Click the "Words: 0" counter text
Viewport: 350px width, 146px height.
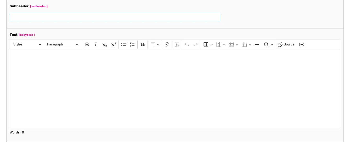(17, 132)
